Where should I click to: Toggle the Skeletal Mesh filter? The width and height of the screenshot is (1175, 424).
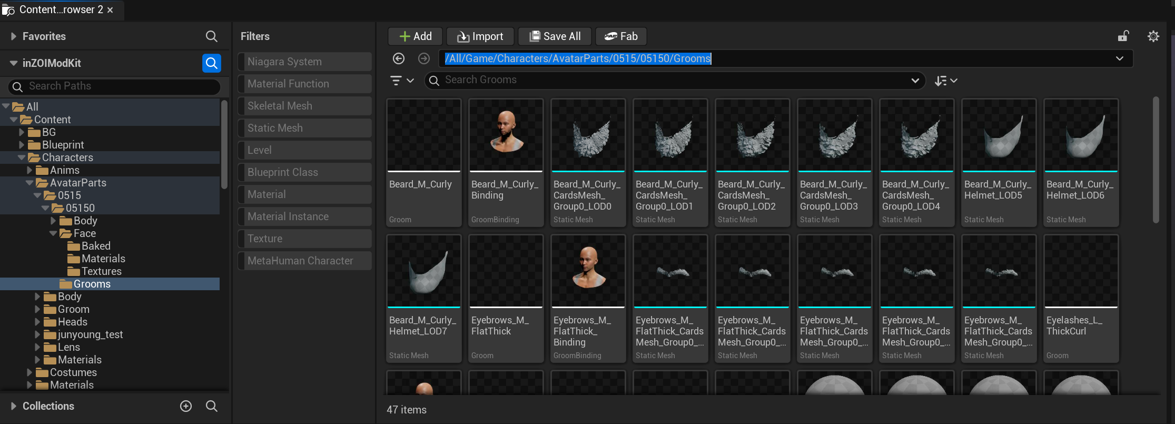point(305,106)
